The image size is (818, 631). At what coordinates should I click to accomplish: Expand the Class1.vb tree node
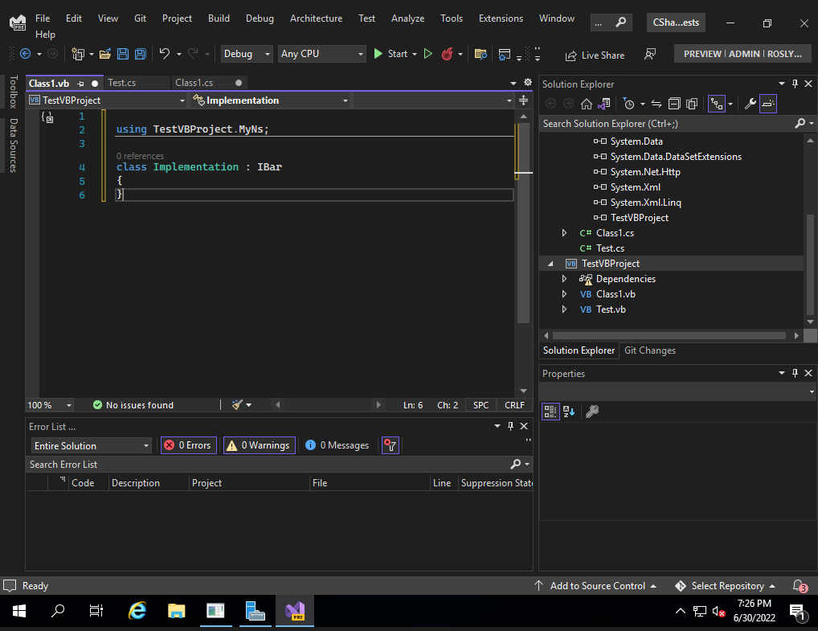(564, 294)
